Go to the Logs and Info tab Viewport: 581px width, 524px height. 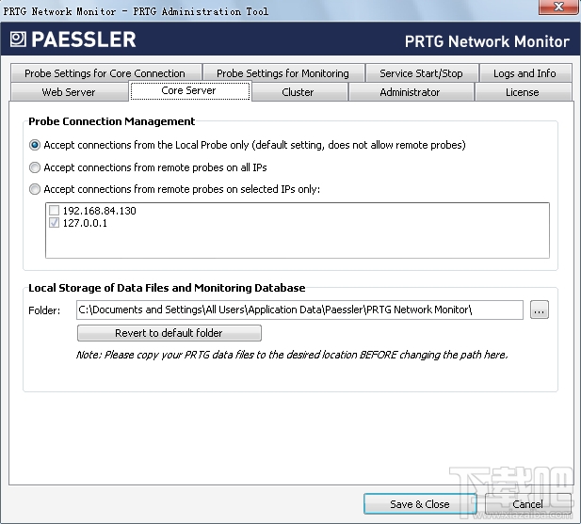pos(525,73)
